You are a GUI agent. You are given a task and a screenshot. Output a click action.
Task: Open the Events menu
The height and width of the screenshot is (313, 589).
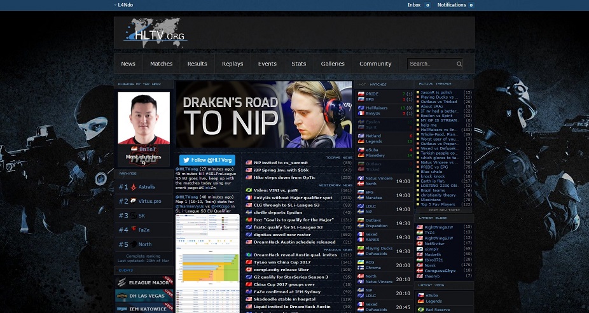(267, 64)
